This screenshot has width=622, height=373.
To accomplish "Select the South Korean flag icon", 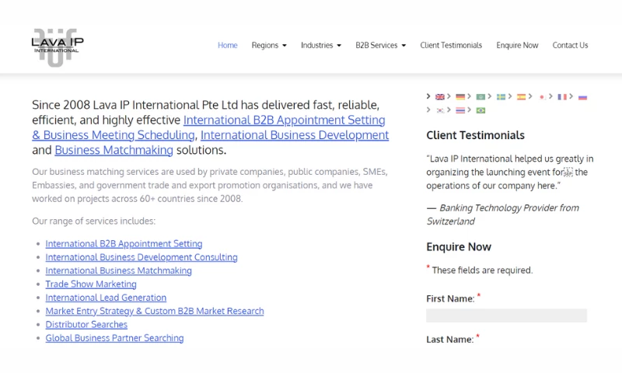I will 439,110.
